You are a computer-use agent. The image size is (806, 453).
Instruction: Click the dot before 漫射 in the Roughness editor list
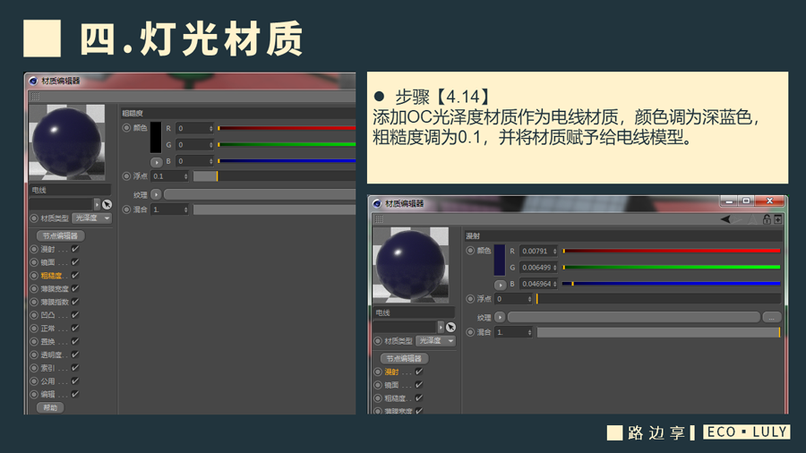[x=34, y=249]
